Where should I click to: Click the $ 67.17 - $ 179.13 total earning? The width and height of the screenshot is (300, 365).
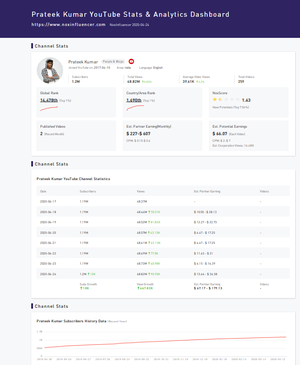point(208,288)
